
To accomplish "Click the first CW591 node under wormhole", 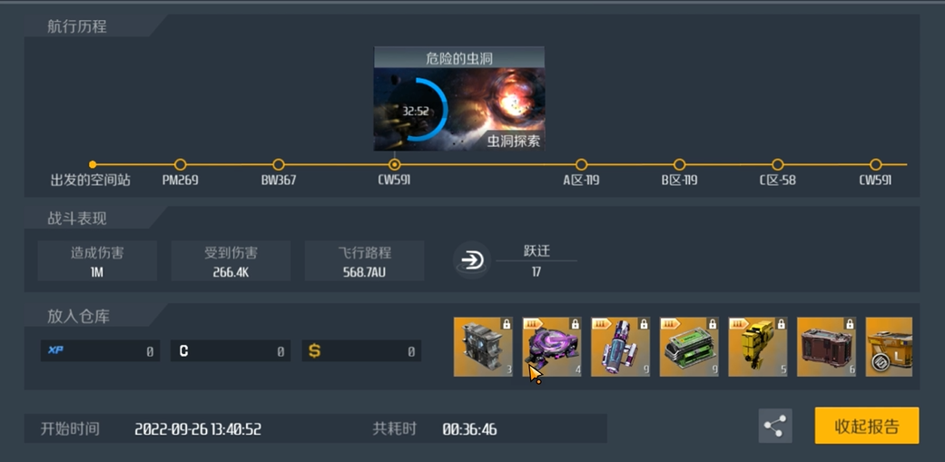I will 394,164.
